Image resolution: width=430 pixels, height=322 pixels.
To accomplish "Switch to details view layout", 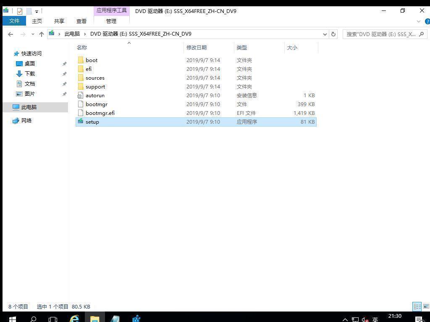I will (x=417, y=306).
